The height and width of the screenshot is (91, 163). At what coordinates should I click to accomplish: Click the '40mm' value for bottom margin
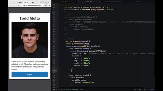coord(86,65)
